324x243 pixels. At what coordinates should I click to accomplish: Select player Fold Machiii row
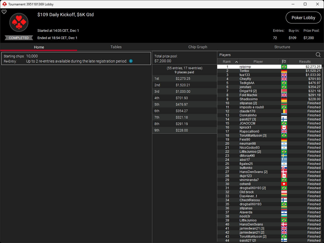pos(248,95)
